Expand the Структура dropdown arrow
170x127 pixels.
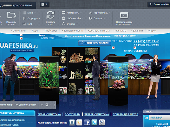pyautogui.click(x=39, y=18)
